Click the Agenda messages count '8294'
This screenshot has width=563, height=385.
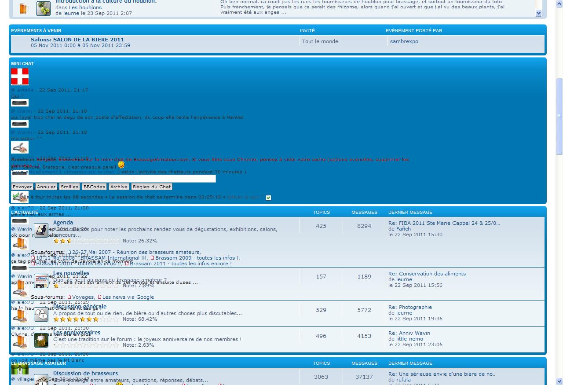[364, 226]
